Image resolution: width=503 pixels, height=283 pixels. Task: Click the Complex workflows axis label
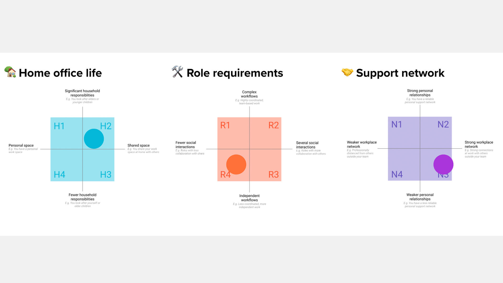(249, 94)
